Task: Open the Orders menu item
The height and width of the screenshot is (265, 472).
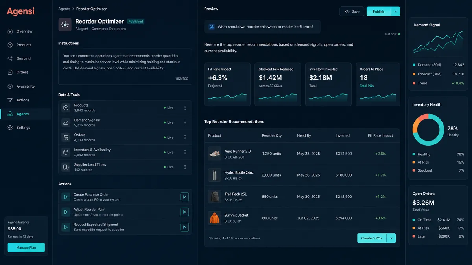Action: 22,73
